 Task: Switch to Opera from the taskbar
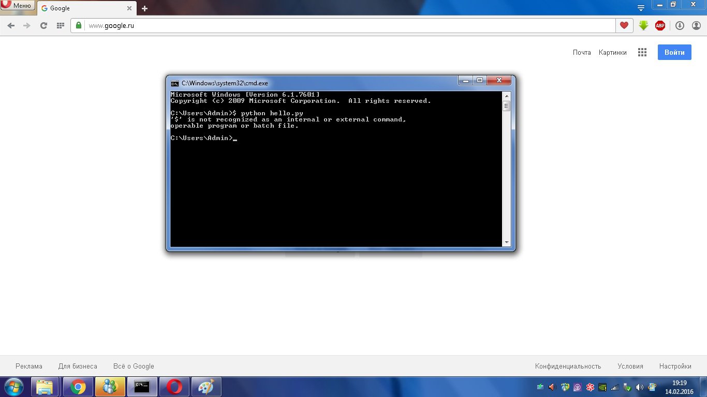(174, 387)
